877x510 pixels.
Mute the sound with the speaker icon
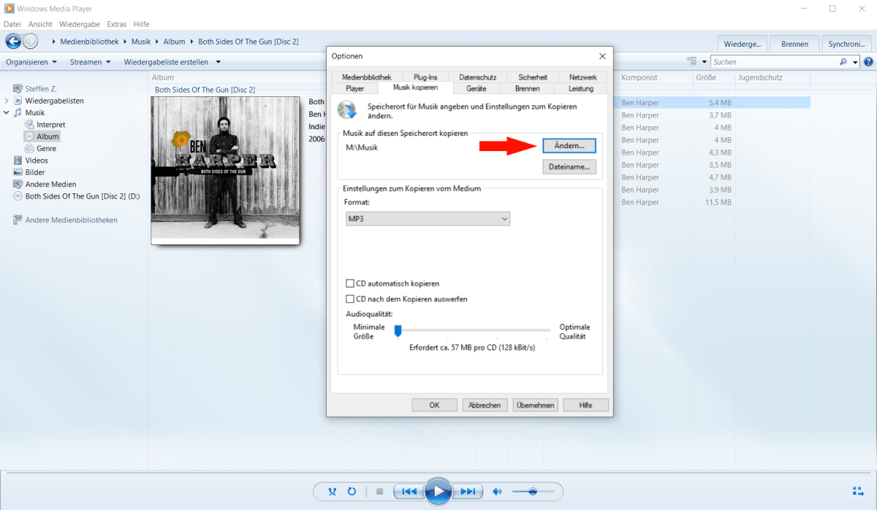click(498, 492)
